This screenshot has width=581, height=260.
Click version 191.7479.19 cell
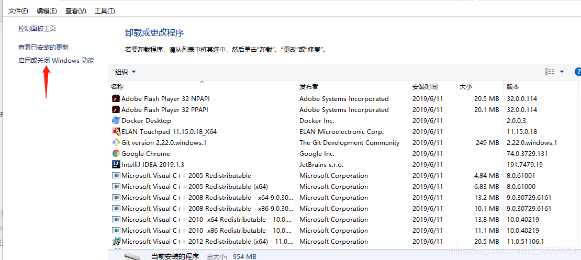[x=524, y=164]
